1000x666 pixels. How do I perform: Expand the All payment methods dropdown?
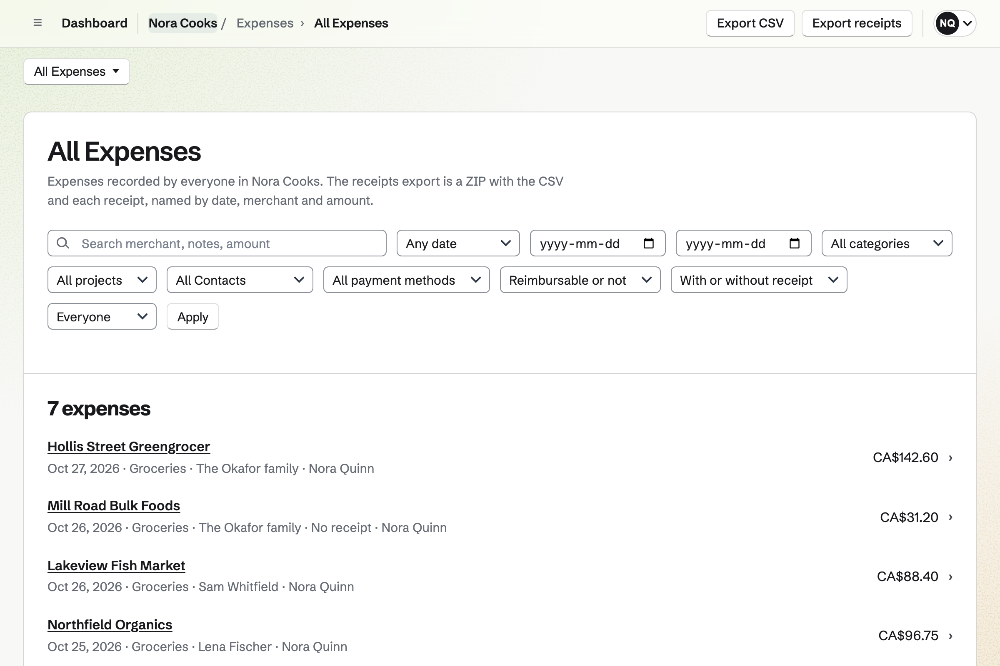(x=406, y=280)
